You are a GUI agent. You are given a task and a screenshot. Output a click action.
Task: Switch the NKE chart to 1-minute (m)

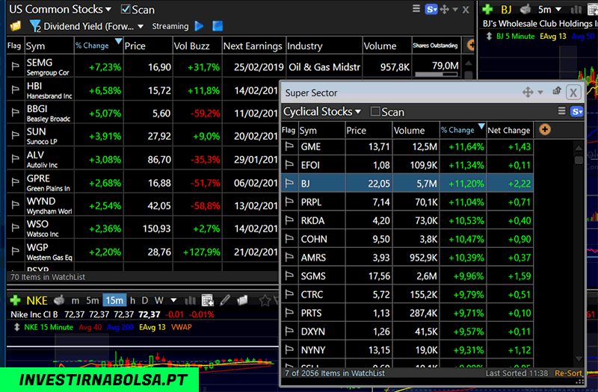coord(75,301)
